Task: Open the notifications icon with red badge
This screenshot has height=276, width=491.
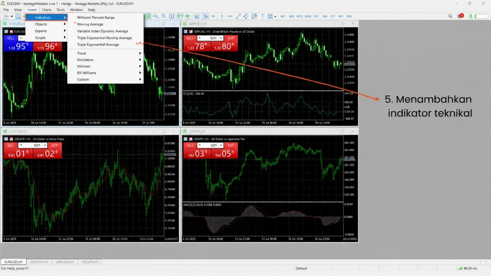Action: point(460,16)
